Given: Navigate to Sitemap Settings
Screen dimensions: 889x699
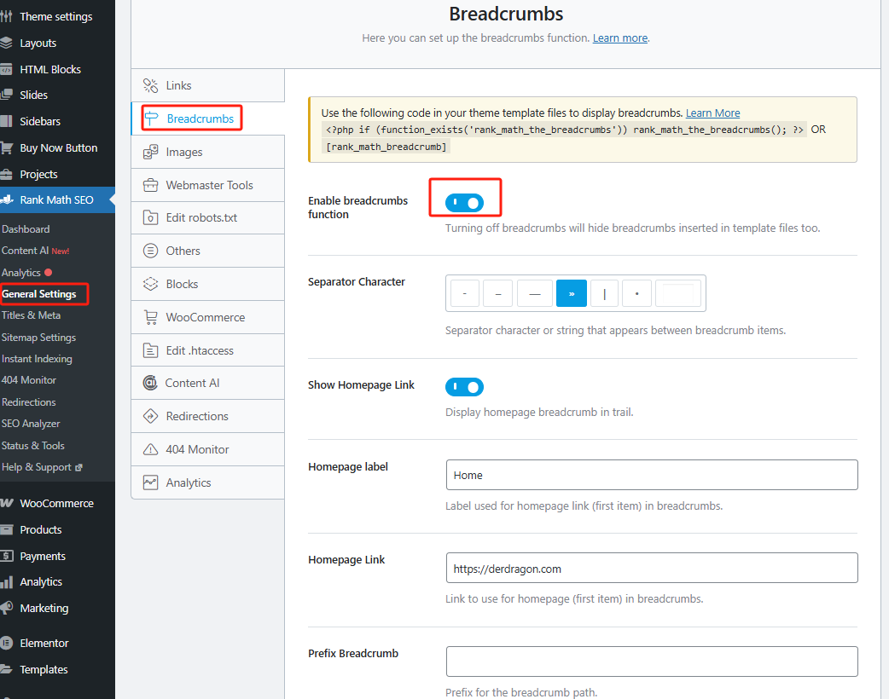Looking at the screenshot, I should (39, 337).
